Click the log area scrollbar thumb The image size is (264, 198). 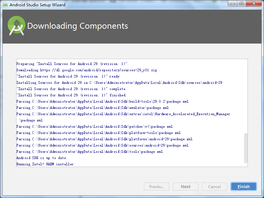point(246,148)
